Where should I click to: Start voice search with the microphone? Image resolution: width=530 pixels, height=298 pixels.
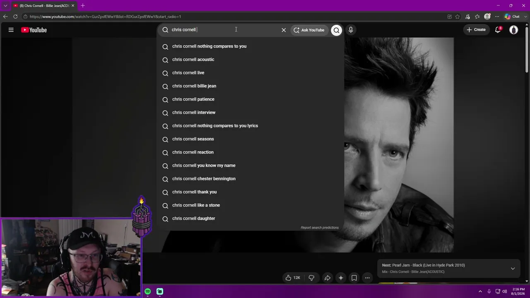click(351, 30)
